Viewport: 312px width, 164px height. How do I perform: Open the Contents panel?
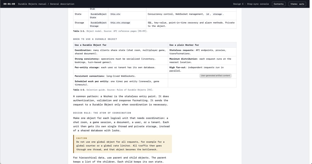click(x=278, y=4)
